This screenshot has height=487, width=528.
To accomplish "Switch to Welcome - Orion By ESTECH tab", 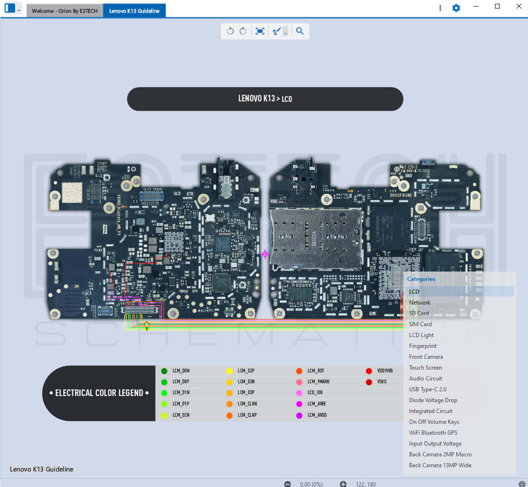I will (65, 11).
